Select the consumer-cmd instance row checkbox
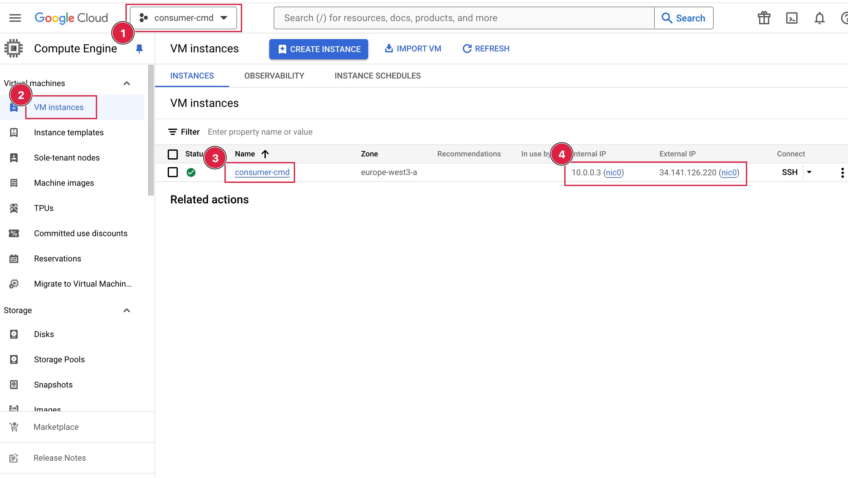Image resolution: width=848 pixels, height=478 pixels. point(172,172)
